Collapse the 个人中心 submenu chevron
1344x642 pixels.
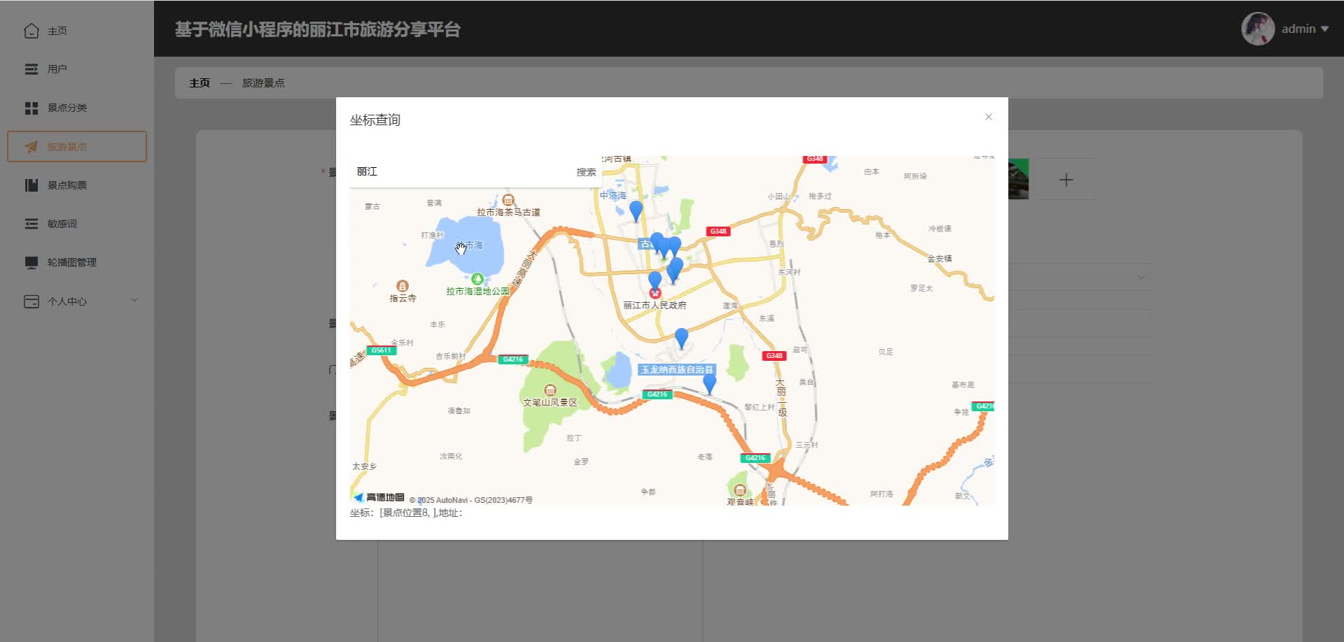click(134, 299)
